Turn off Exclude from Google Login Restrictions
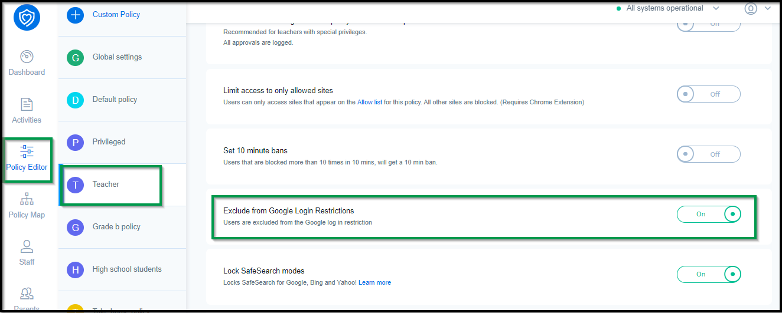782x313 pixels. (708, 215)
